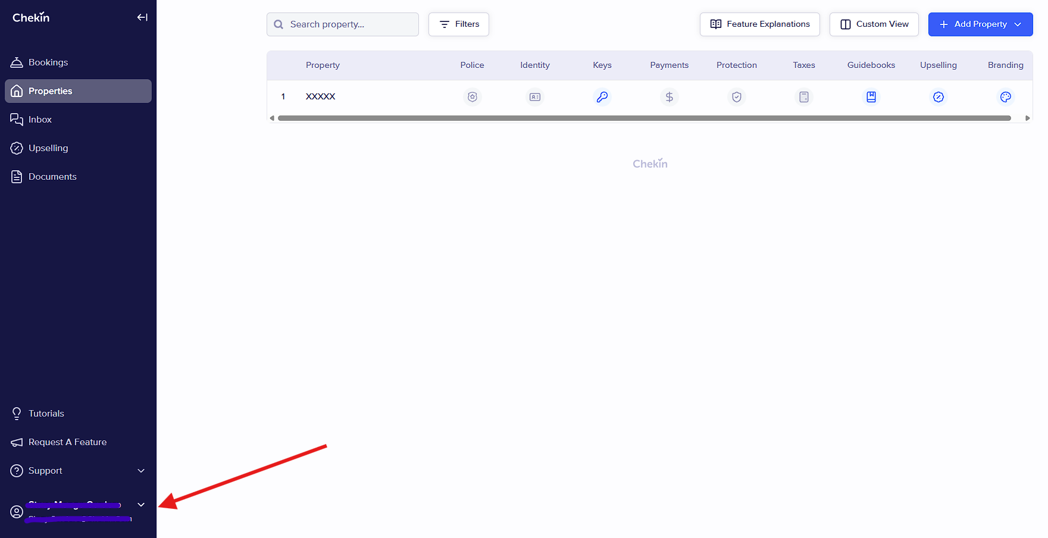Click the Guidebooks icon in the row

pos(871,97)
